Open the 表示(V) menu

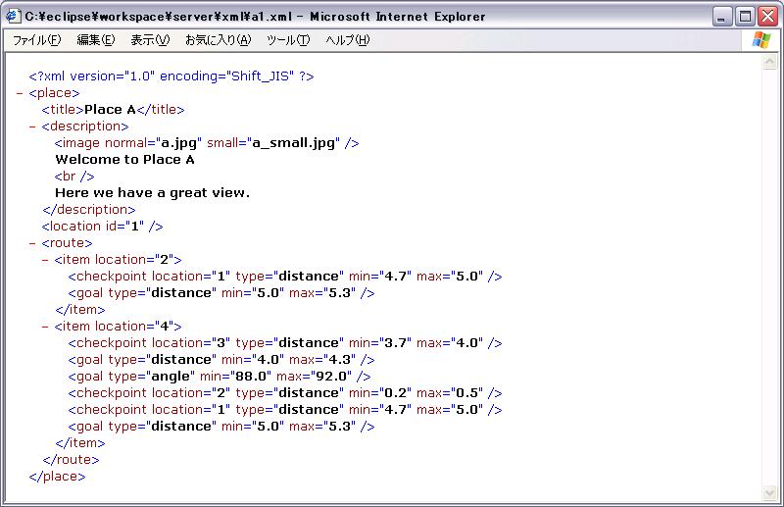[x=150, y=40]
